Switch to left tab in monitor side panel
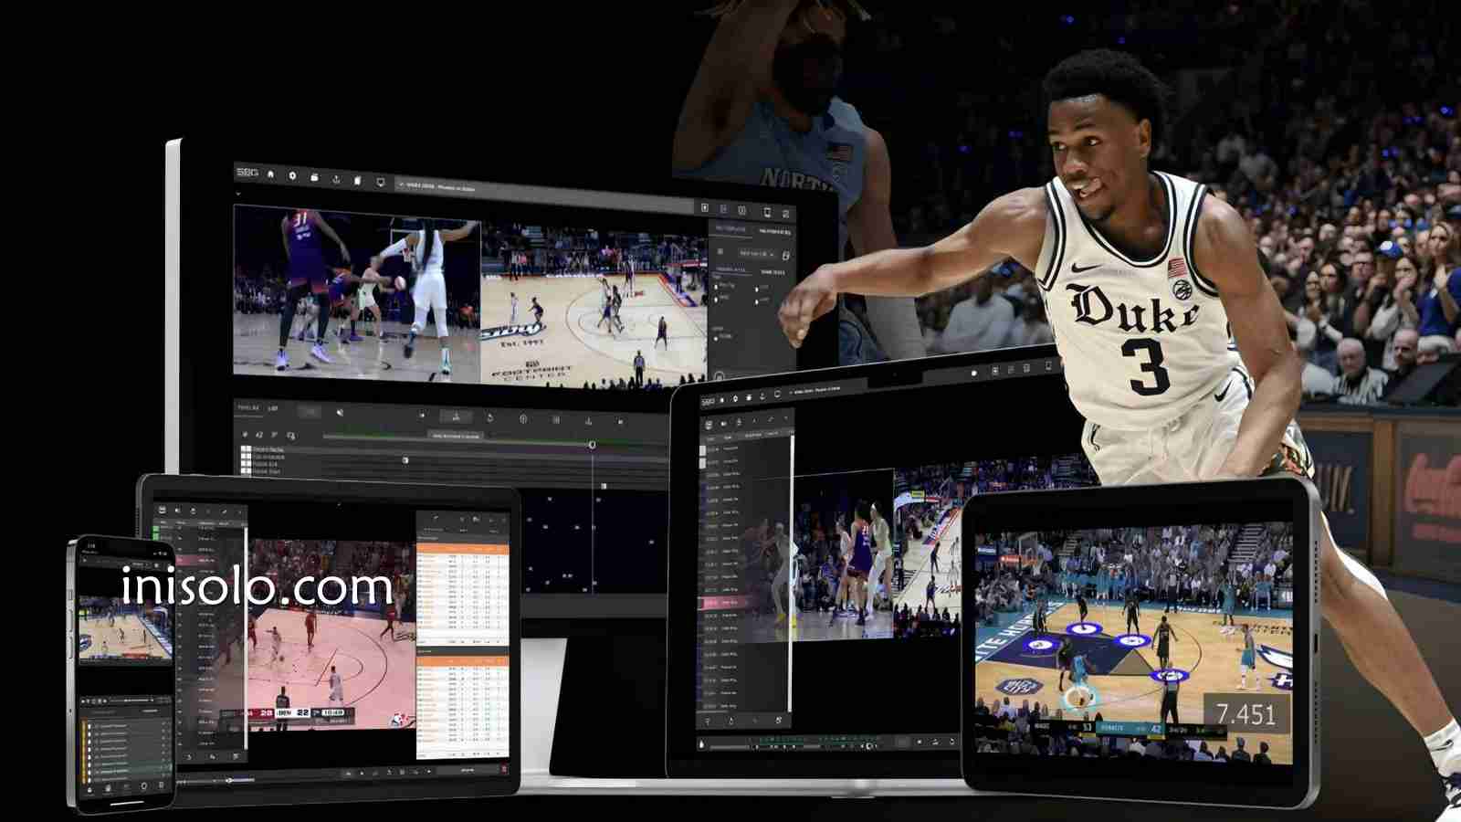1461x822 pixels. point(730,229)
